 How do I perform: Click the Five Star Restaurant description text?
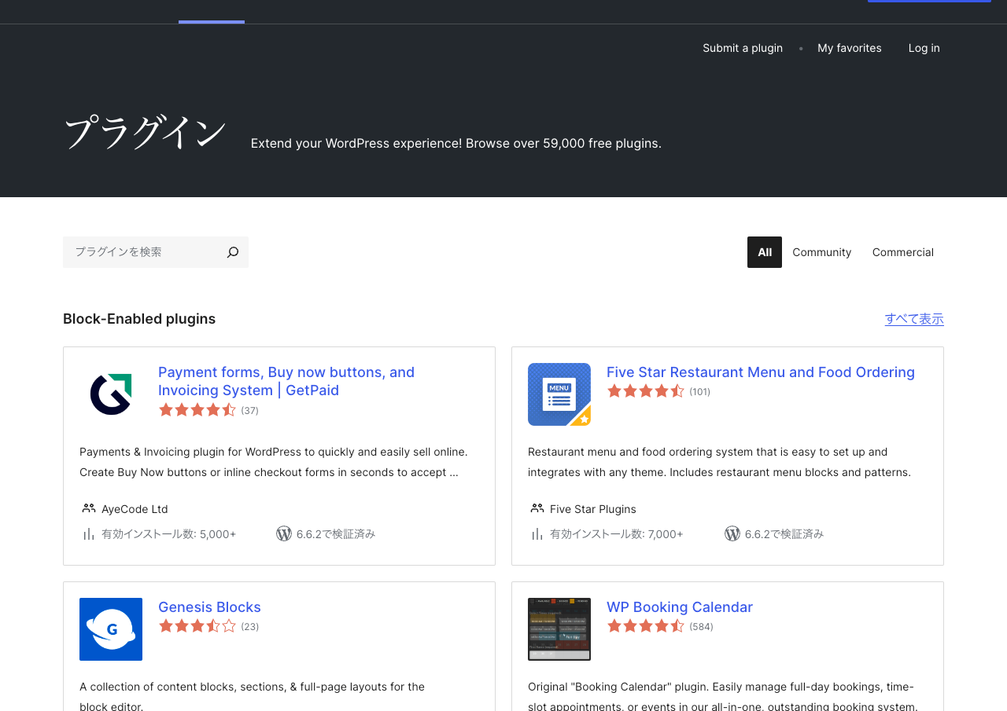click(719, 462)
